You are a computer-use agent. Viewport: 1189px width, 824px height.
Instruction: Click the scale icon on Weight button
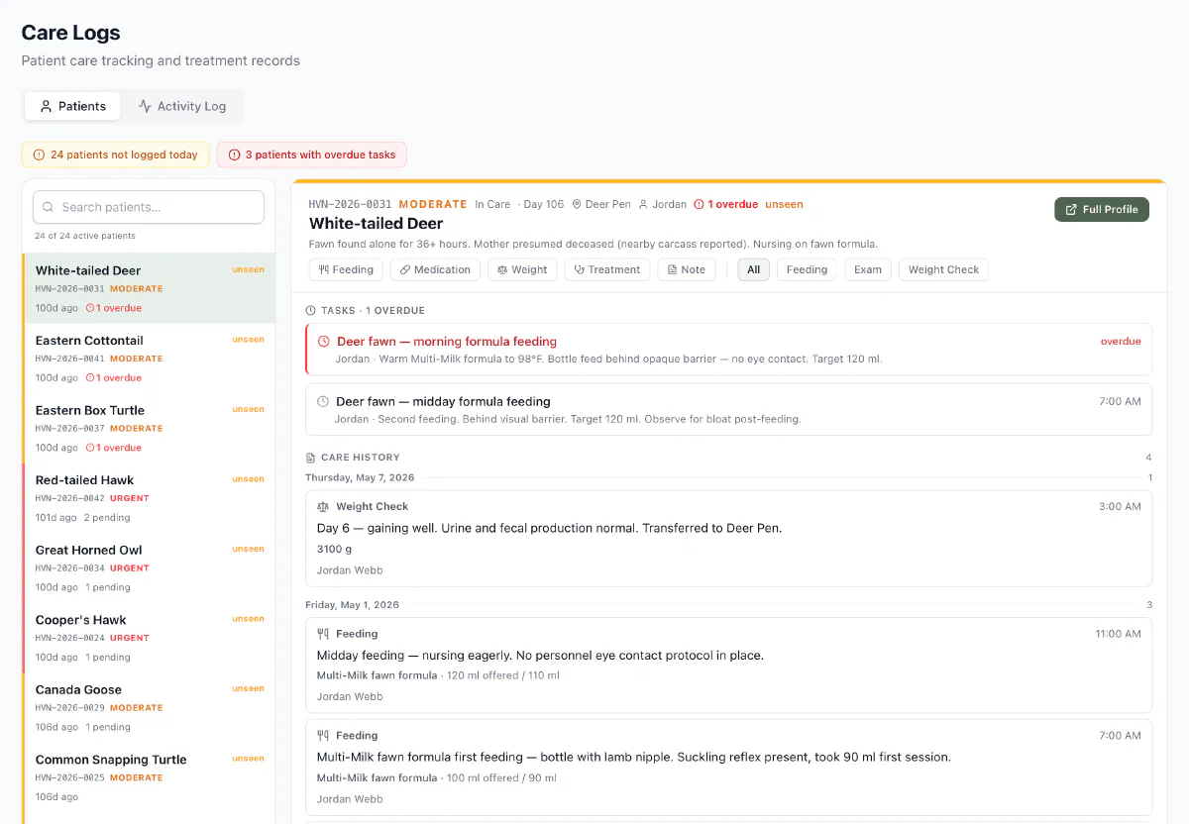coord(502,269)
